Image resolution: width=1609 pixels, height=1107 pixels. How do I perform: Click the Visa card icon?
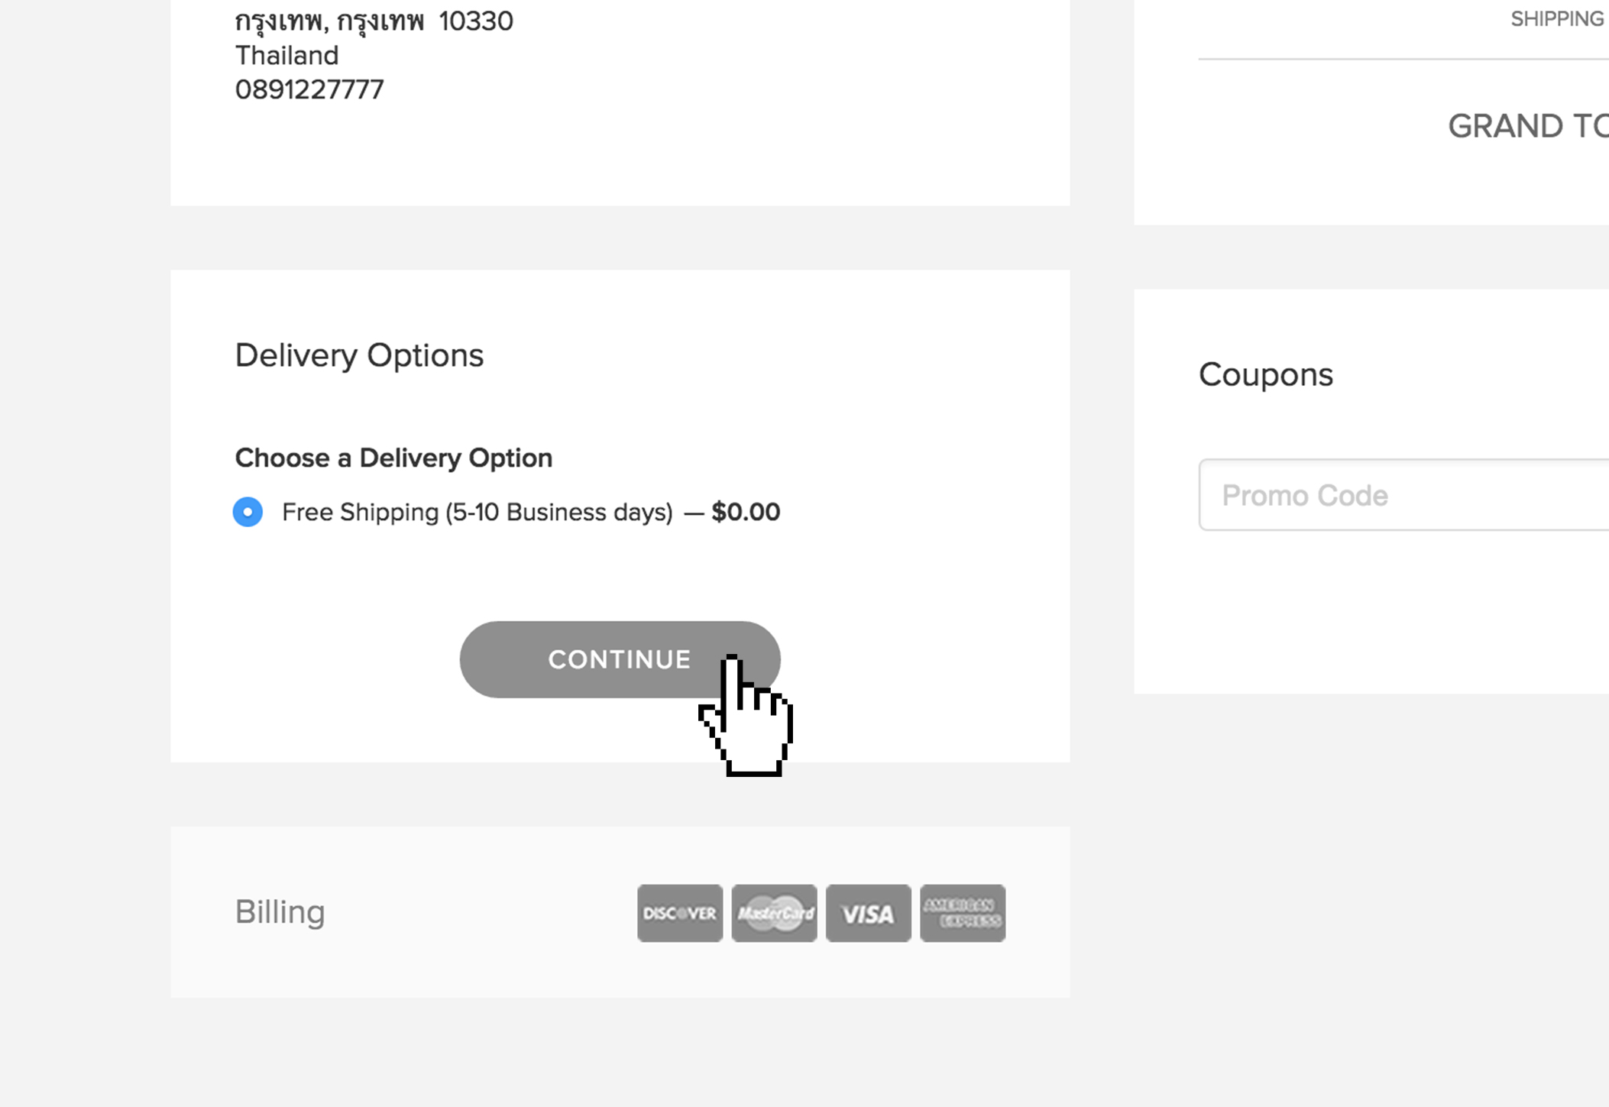click(869, 913)
